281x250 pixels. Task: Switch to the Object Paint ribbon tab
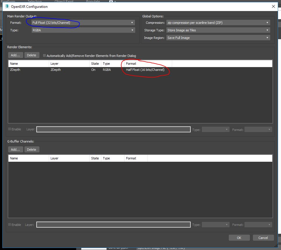[x=64, y=1]
